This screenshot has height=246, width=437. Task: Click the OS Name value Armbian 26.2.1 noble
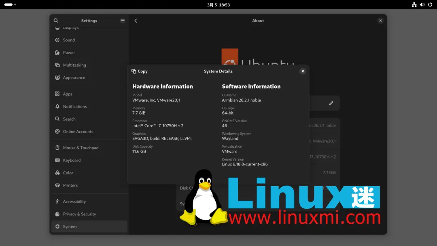(241, 100)
